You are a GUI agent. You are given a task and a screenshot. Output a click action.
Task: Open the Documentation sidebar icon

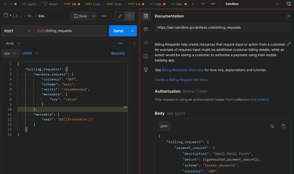[x=146, y=16]
